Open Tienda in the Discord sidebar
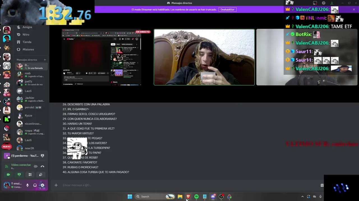Image resolution: width=359 pixels, height=201 pixels. (x=27, y=42)
